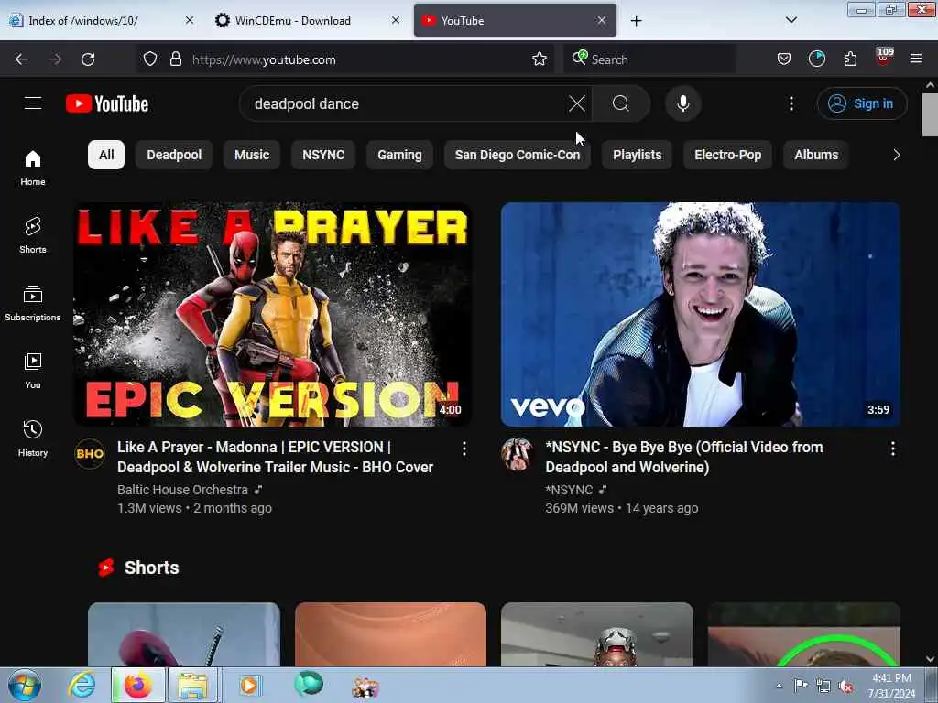Image resolution: width=938 pixels, height=703 pixels.
Task: Play the NSYNC vevo thumbnail
Action: [x=701, y=315]
